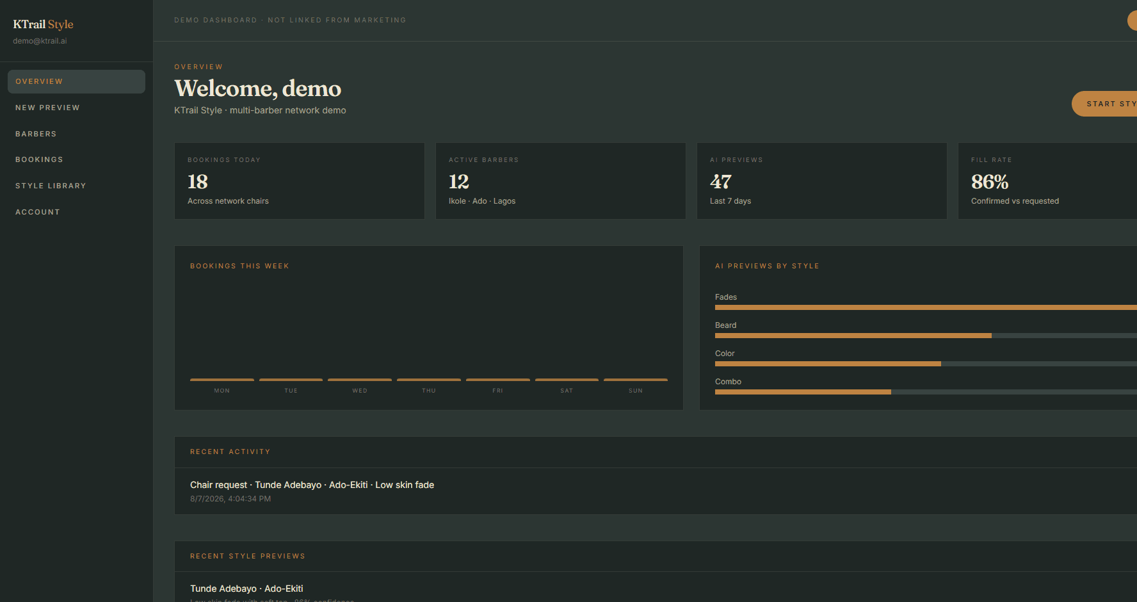
Task: Click the 'Last 7 days' caption
Action: (730, 201)
